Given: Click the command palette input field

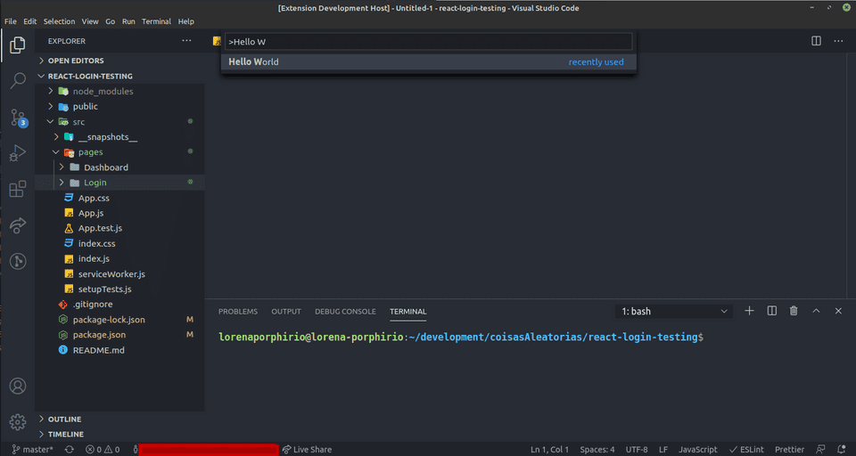Looking at the screenshot, I should [428, 42].
